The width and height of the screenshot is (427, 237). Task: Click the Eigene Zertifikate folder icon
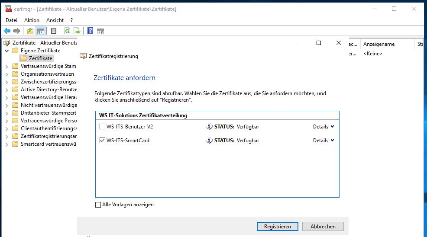click(x=15, y=51)
